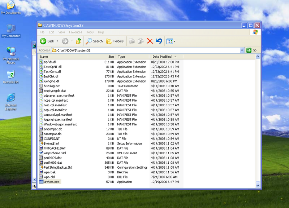Click the background window's left scroll arrow
Viewport: 289px width, 208px height.
click(x=34, y=180)
